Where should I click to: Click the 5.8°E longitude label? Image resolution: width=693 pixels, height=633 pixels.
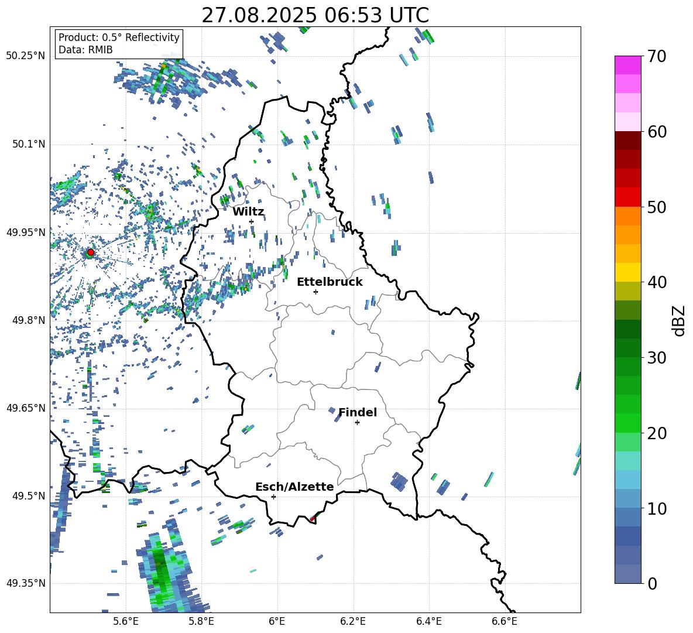(x=201, y=621)
